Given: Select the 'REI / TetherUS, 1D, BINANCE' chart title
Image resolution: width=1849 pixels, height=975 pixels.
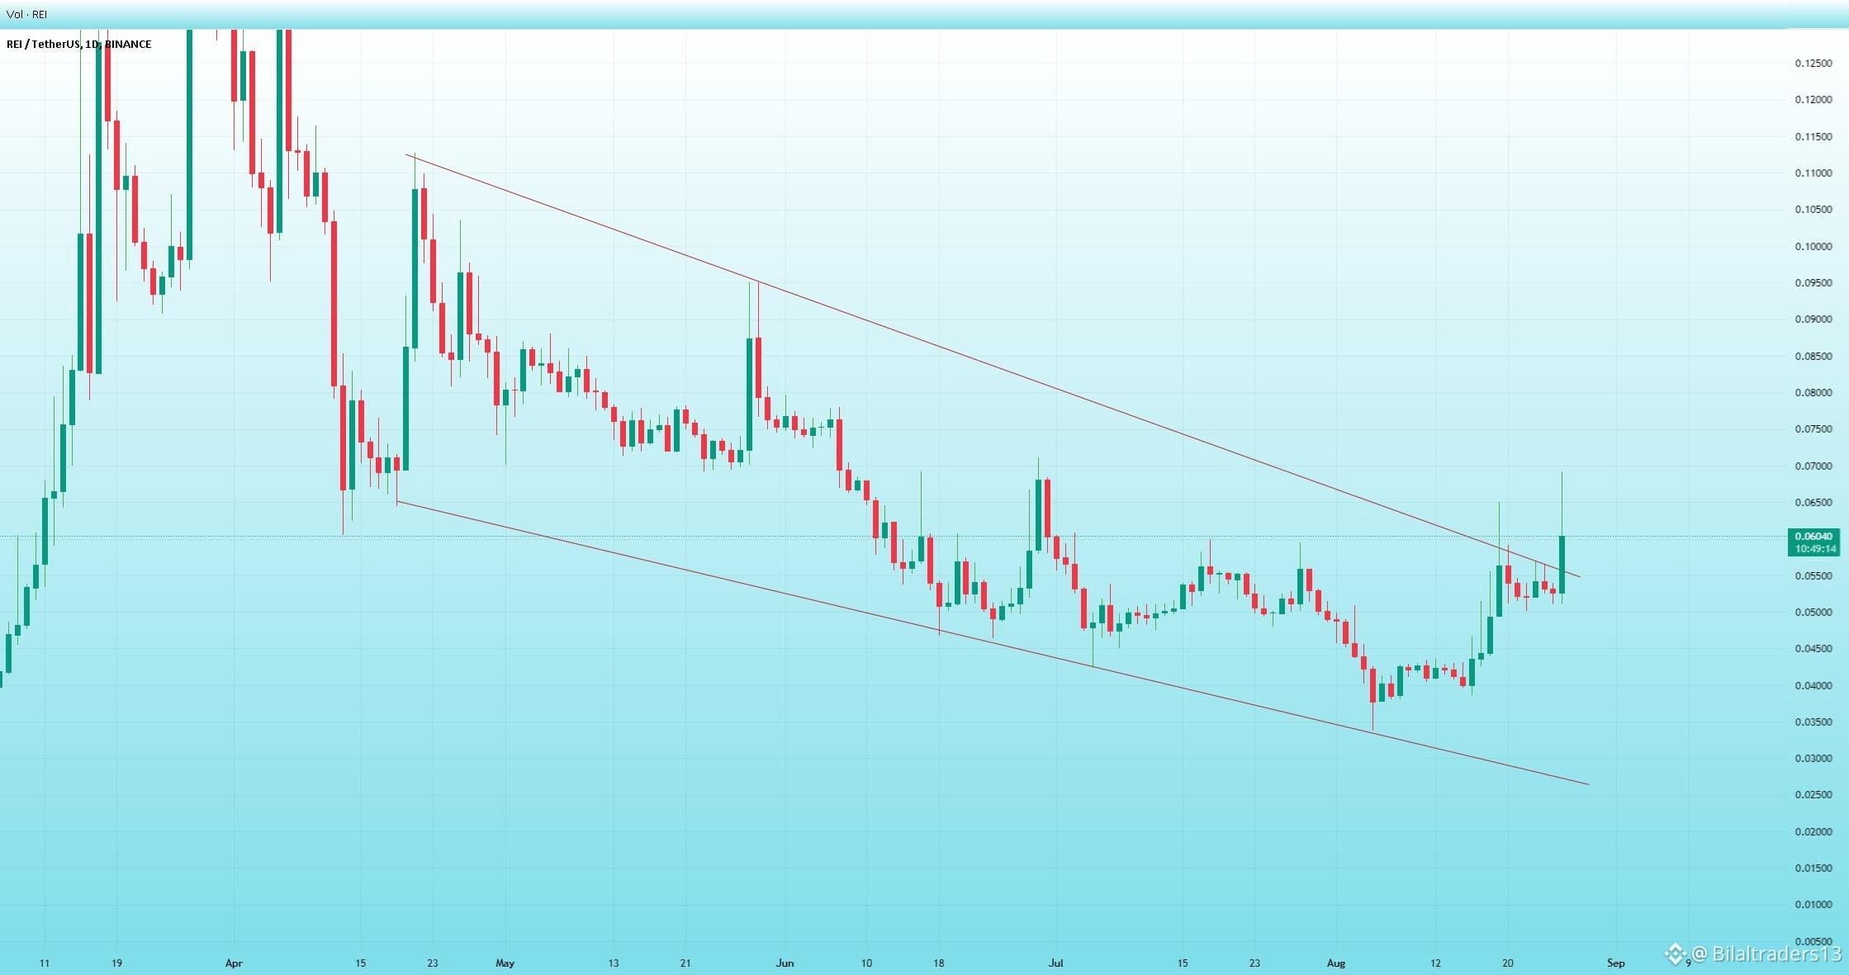Looking at the screenshot, I should [79, 44].
